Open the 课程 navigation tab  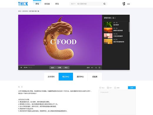37,4
